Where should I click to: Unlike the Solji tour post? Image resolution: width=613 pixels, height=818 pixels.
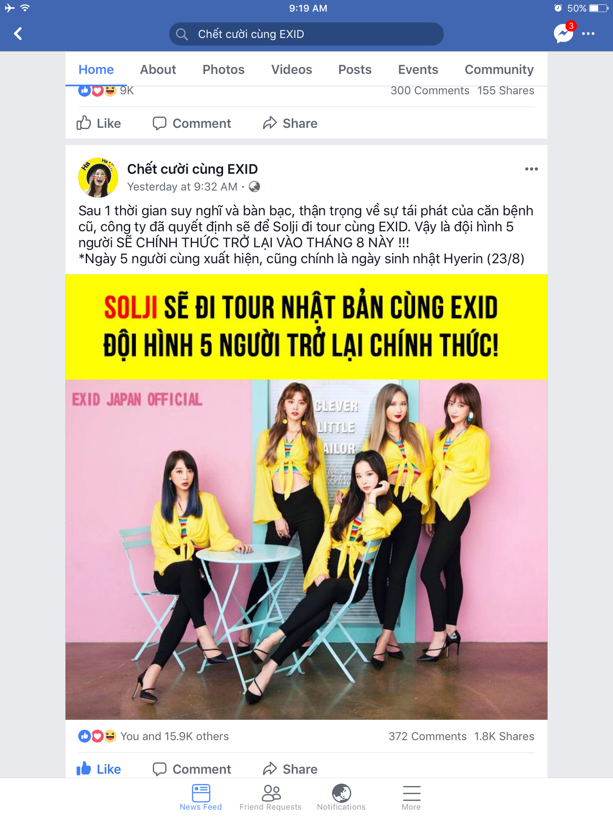99,769
